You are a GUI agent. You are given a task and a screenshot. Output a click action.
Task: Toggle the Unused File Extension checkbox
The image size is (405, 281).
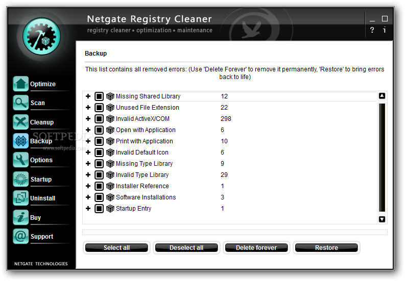point(99,107)
